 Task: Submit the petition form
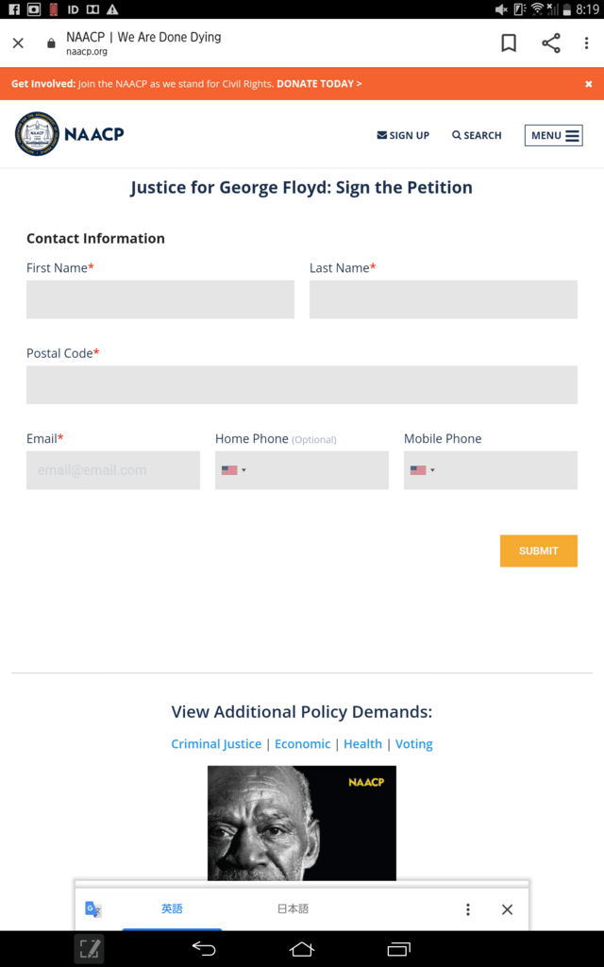coord(539,551)
